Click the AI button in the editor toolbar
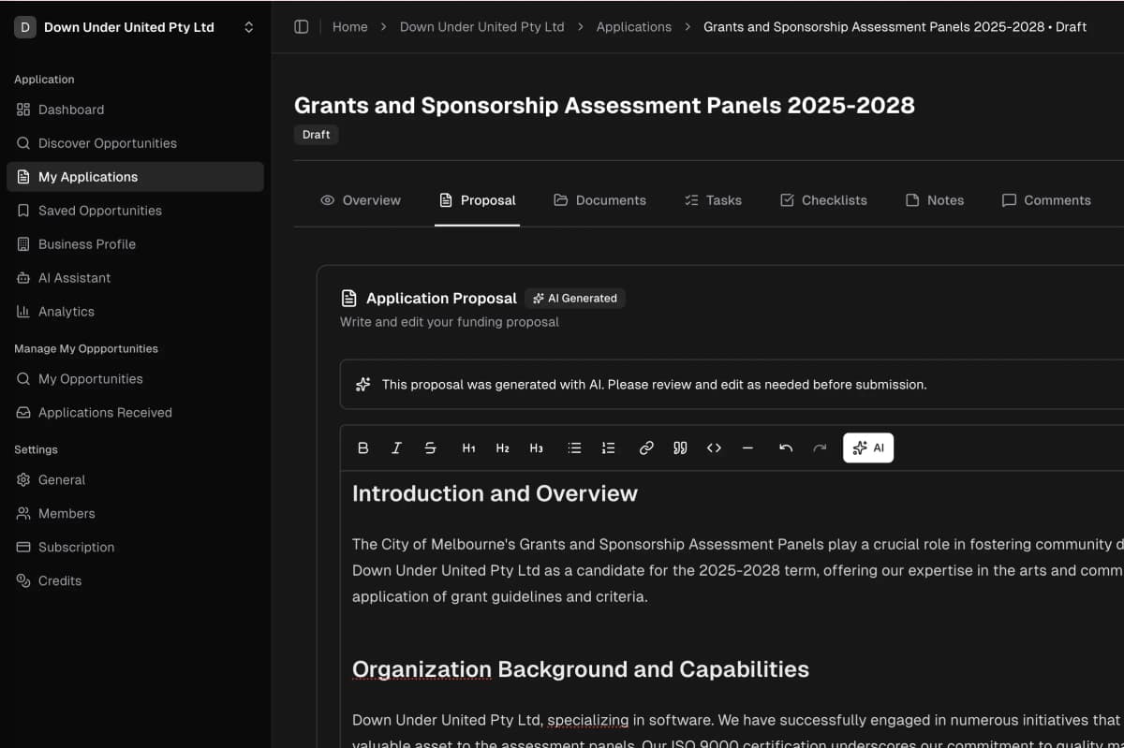Image resolution: width=1124 pixels, height=748 pixels. click(868, 448)
